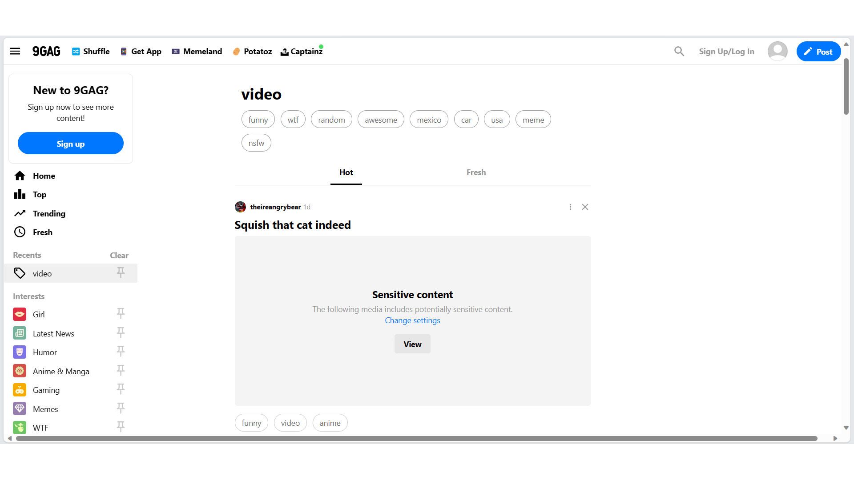This screenshot has height=480, width=854.
Task: Open the user avatar profile icon
Action: [x=777, y=51]
